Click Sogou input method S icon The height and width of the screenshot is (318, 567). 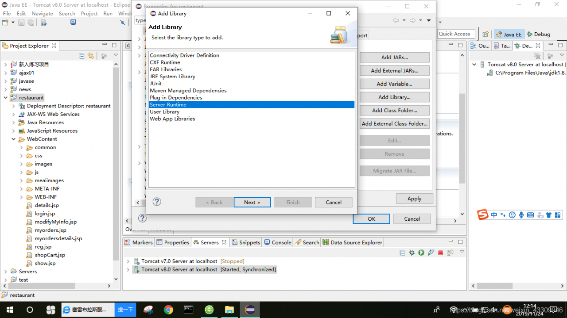(x=482, y=215)
